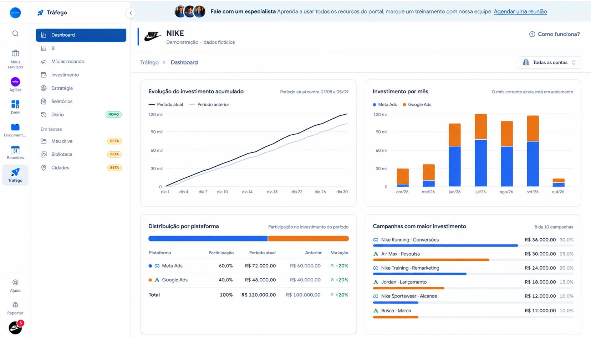The height and width of the screenshot is (338, 591).
Task: Click the set/26 bar in monthly chart
Action: (533, 151)
